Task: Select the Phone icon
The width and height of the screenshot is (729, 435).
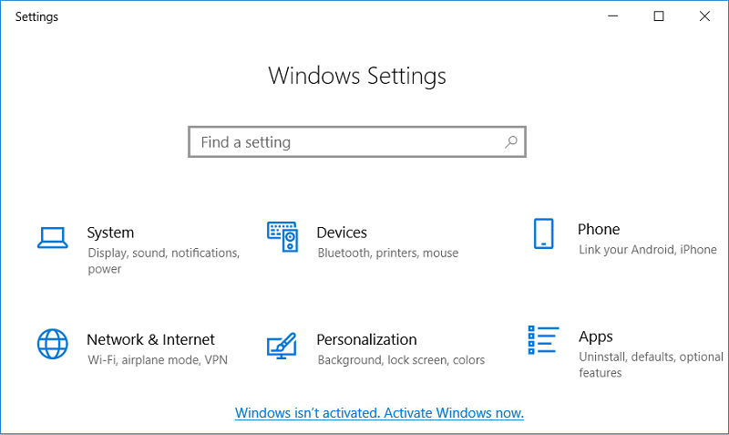Action: (x=543, y=233)
